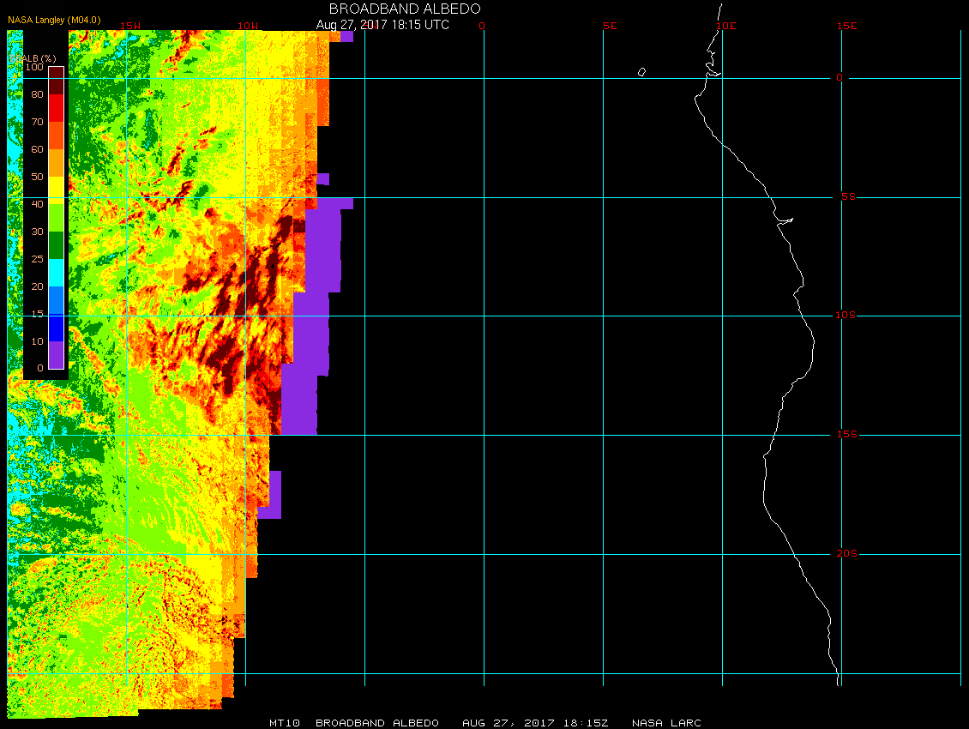This screenshot has width=969, height=729.
Task: Click the 15S latitude label
Action: pos(846,435)
